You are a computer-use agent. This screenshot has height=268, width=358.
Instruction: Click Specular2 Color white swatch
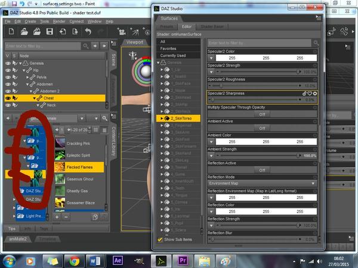point(266,58)
